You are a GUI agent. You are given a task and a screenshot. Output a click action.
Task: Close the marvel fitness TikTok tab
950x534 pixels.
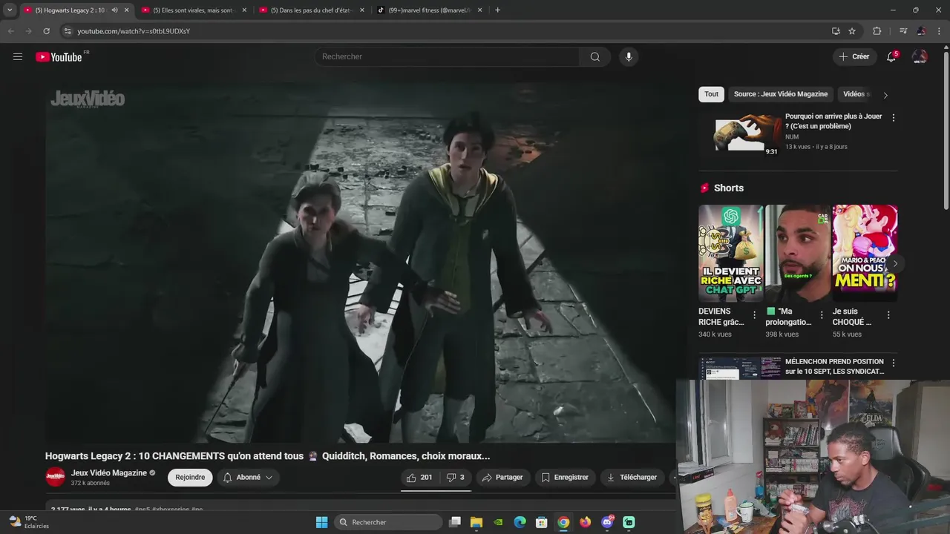pyautogui.click(x=479, y=10)
